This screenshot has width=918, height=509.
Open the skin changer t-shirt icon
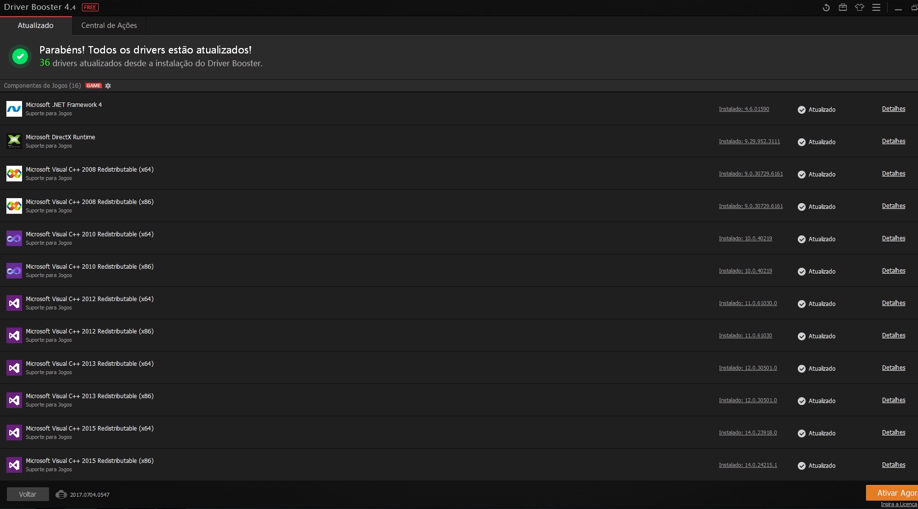(x=860, y=7)
